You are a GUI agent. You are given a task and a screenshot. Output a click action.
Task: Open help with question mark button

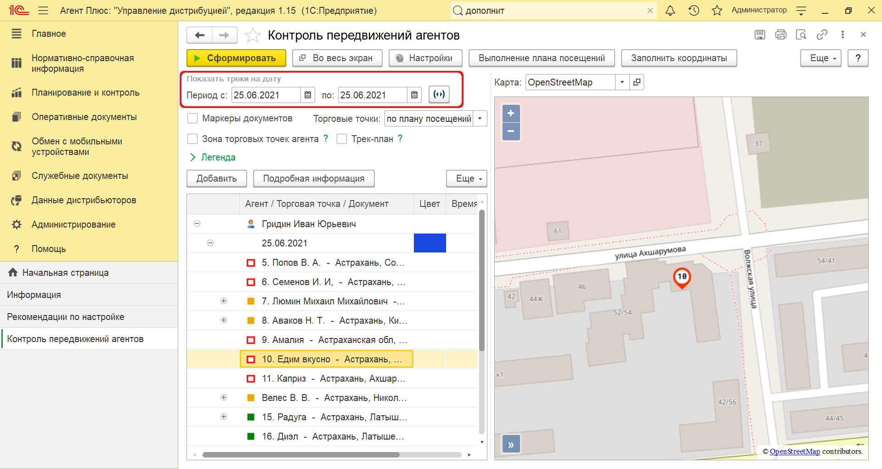click(858, 58)
